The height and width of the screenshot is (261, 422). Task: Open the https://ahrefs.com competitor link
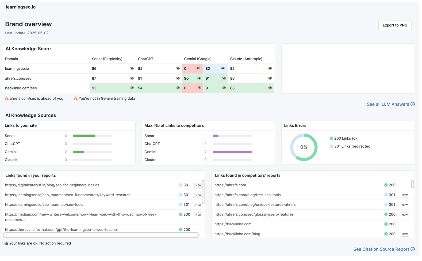(x=230, y=185)
